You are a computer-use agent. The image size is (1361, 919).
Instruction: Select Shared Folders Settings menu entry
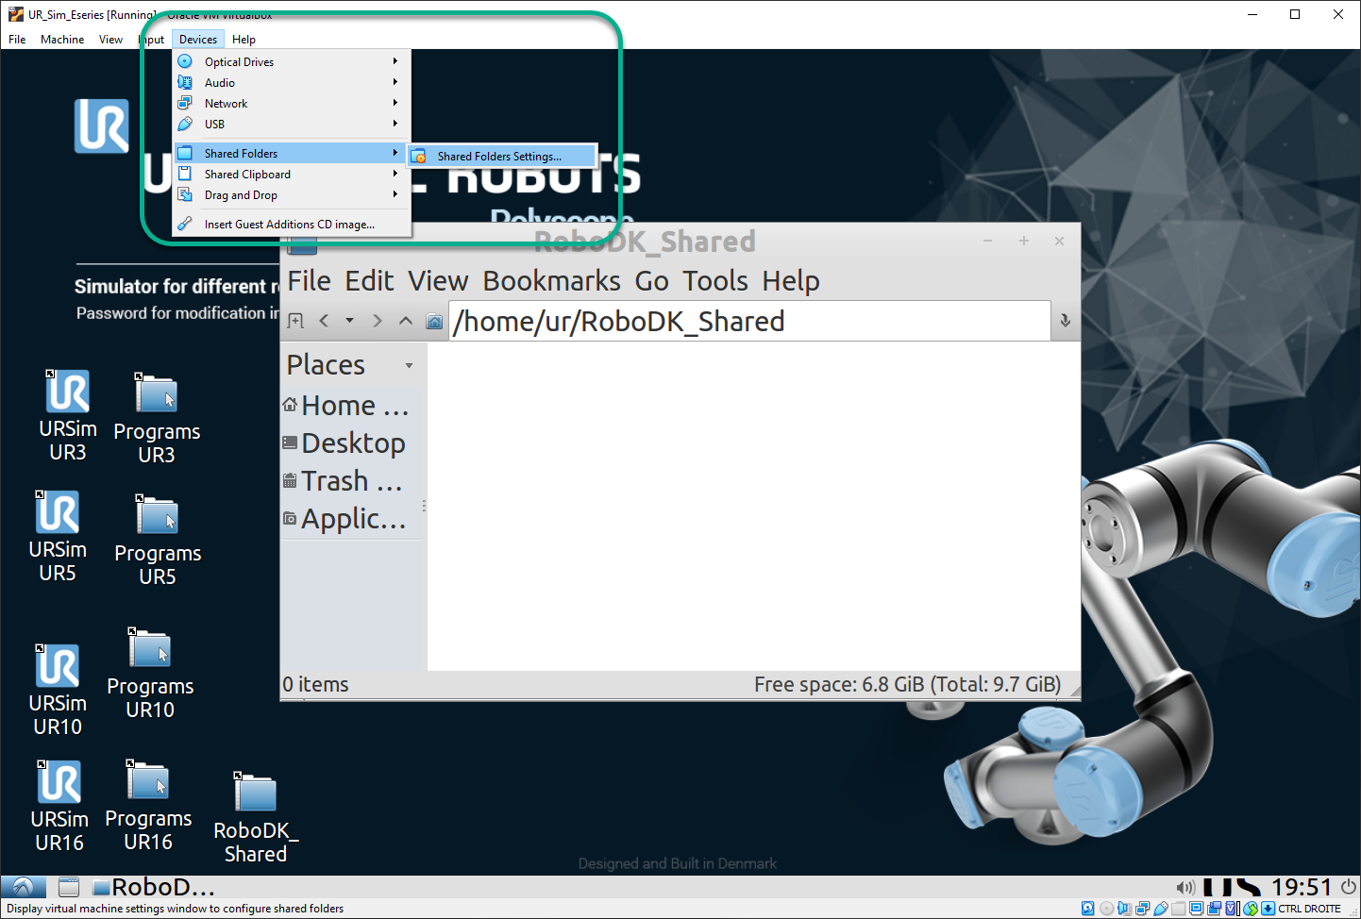click(499, 157)
